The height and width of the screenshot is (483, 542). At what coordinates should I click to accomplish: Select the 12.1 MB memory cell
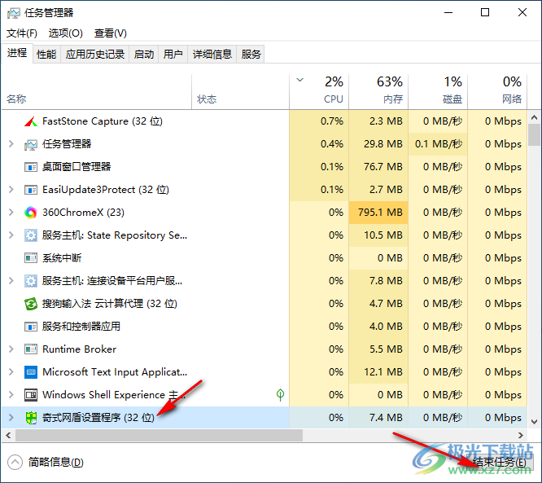(378, 372)
